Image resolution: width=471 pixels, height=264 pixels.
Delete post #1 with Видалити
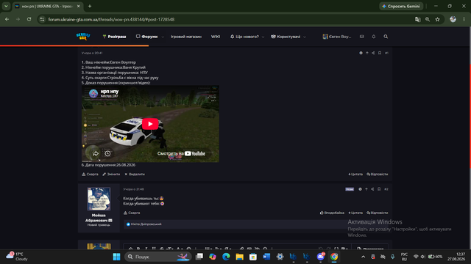click(x=135, y=175)
